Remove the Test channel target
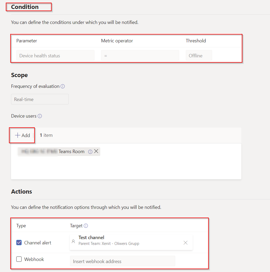Viewport: 270px width, 272px height. (x=186, y=243)
